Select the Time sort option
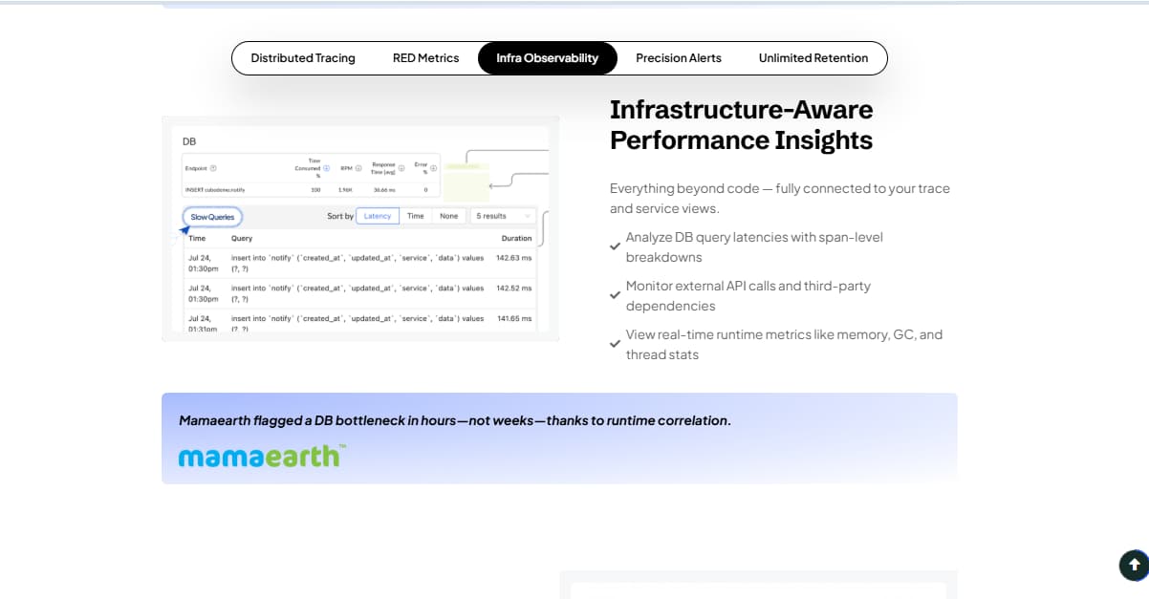The height and width of the screenshot is (599, 1149). (415, 216)
